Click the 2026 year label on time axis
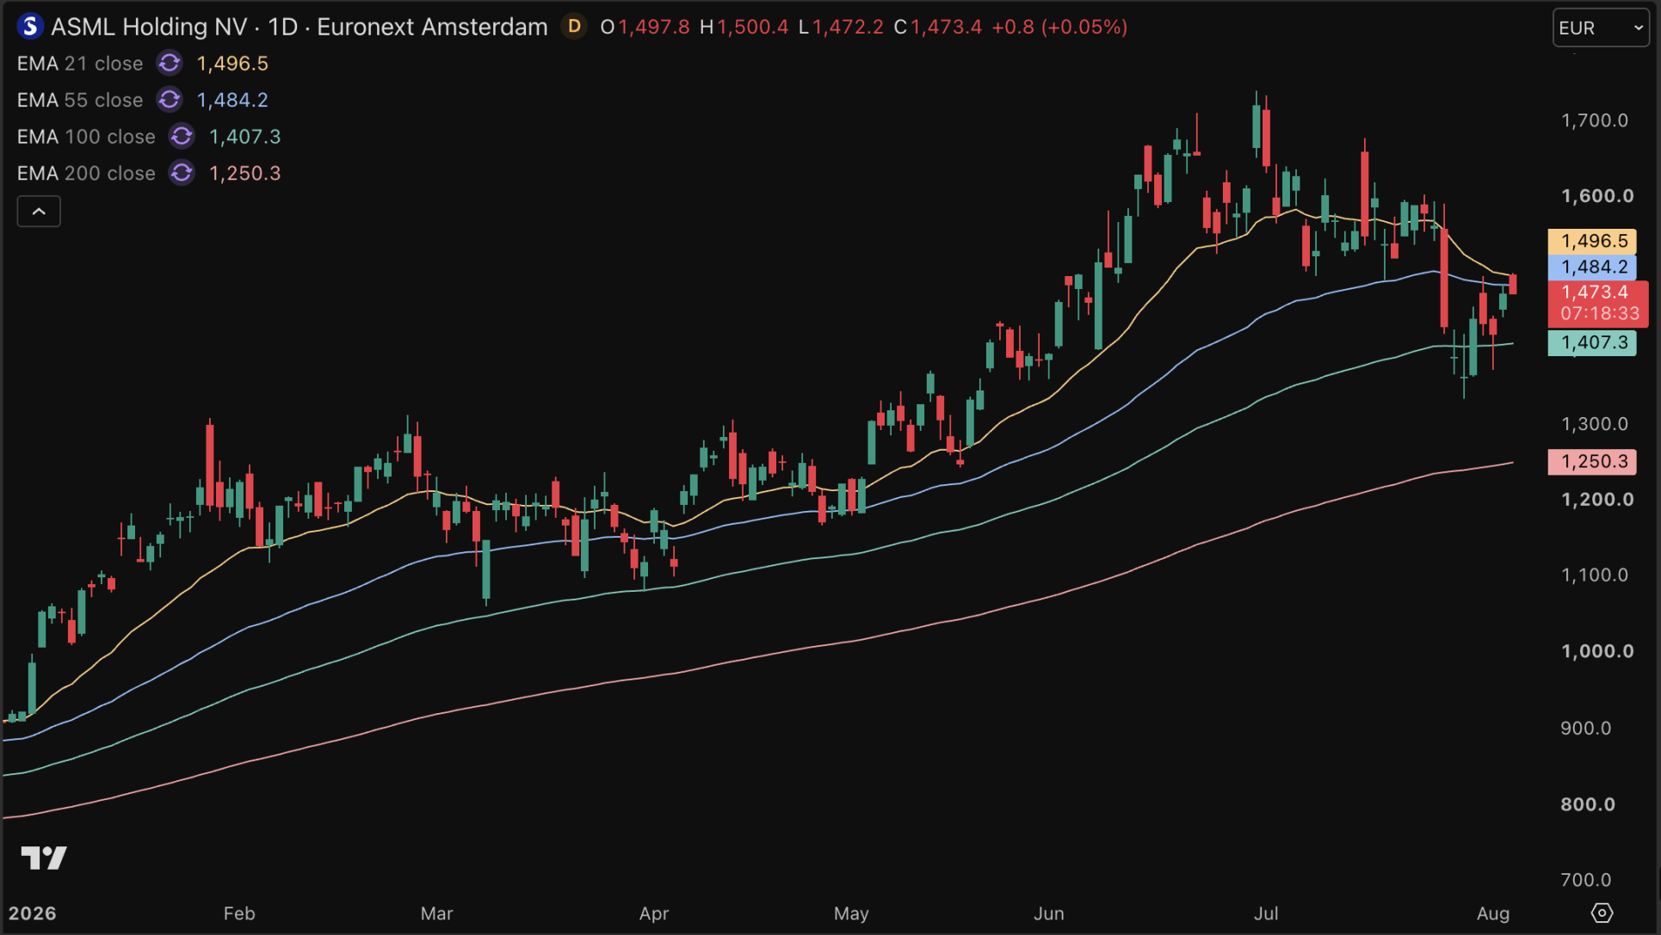 (x=33, y=913)
